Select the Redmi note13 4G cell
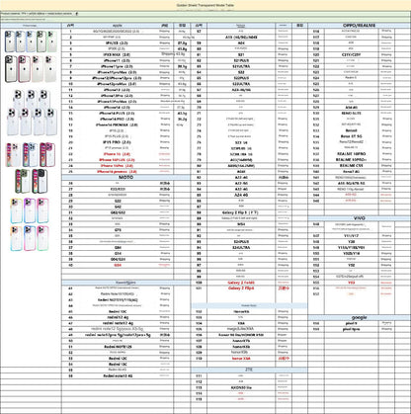 (118, 375)
